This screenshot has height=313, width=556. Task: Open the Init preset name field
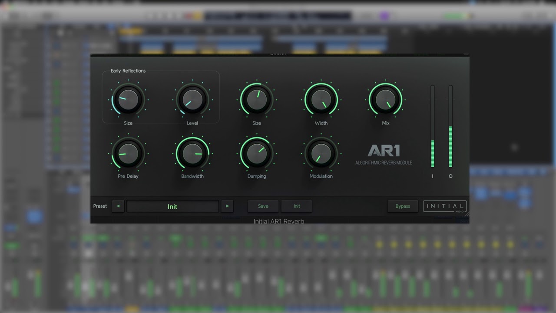tap(172, 206)
